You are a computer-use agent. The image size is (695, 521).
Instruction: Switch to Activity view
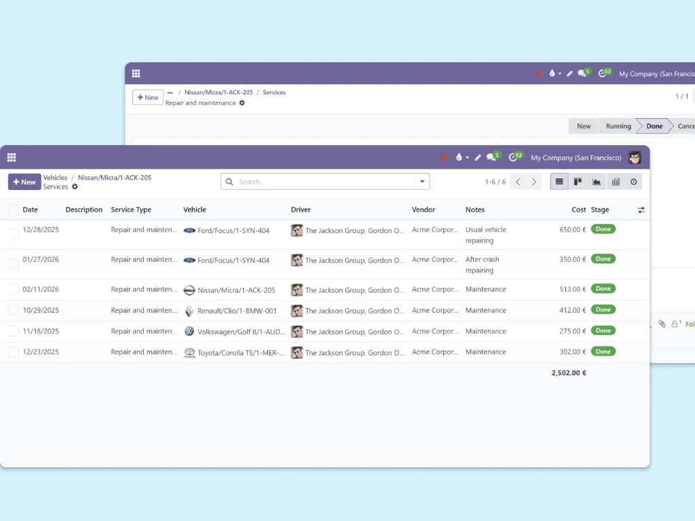(634, 182)
